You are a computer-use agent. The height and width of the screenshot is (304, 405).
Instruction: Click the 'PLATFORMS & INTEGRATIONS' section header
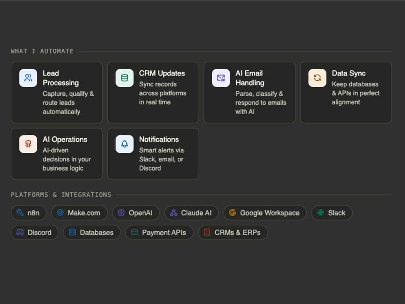[x=61, y=195]
